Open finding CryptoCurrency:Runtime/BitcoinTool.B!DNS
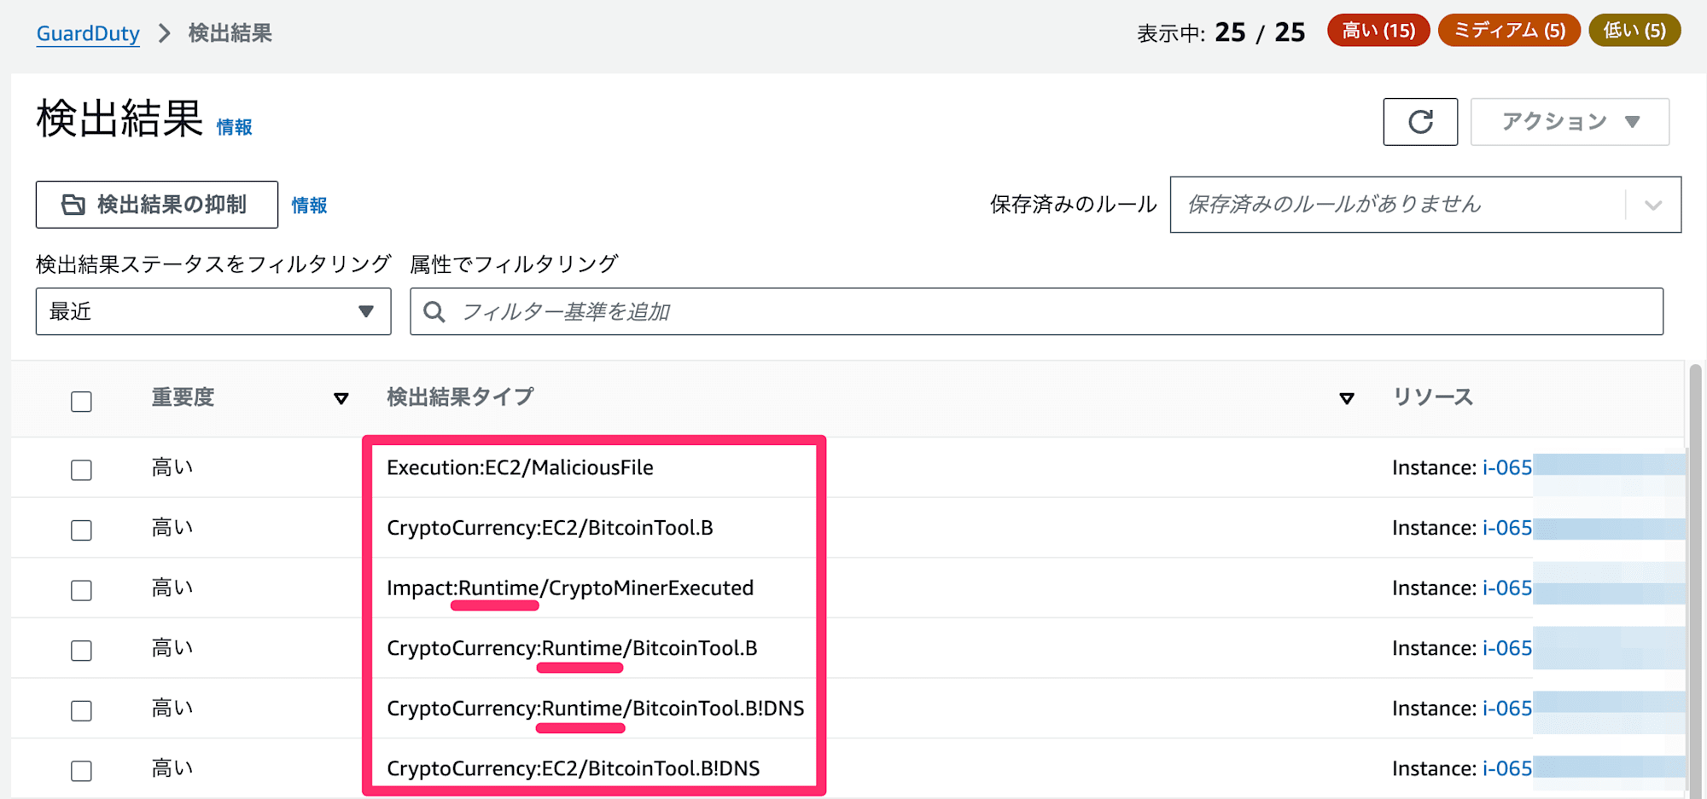Image resolution: width=1707 pixels, height=799 pixels. [x=595, y=709]
